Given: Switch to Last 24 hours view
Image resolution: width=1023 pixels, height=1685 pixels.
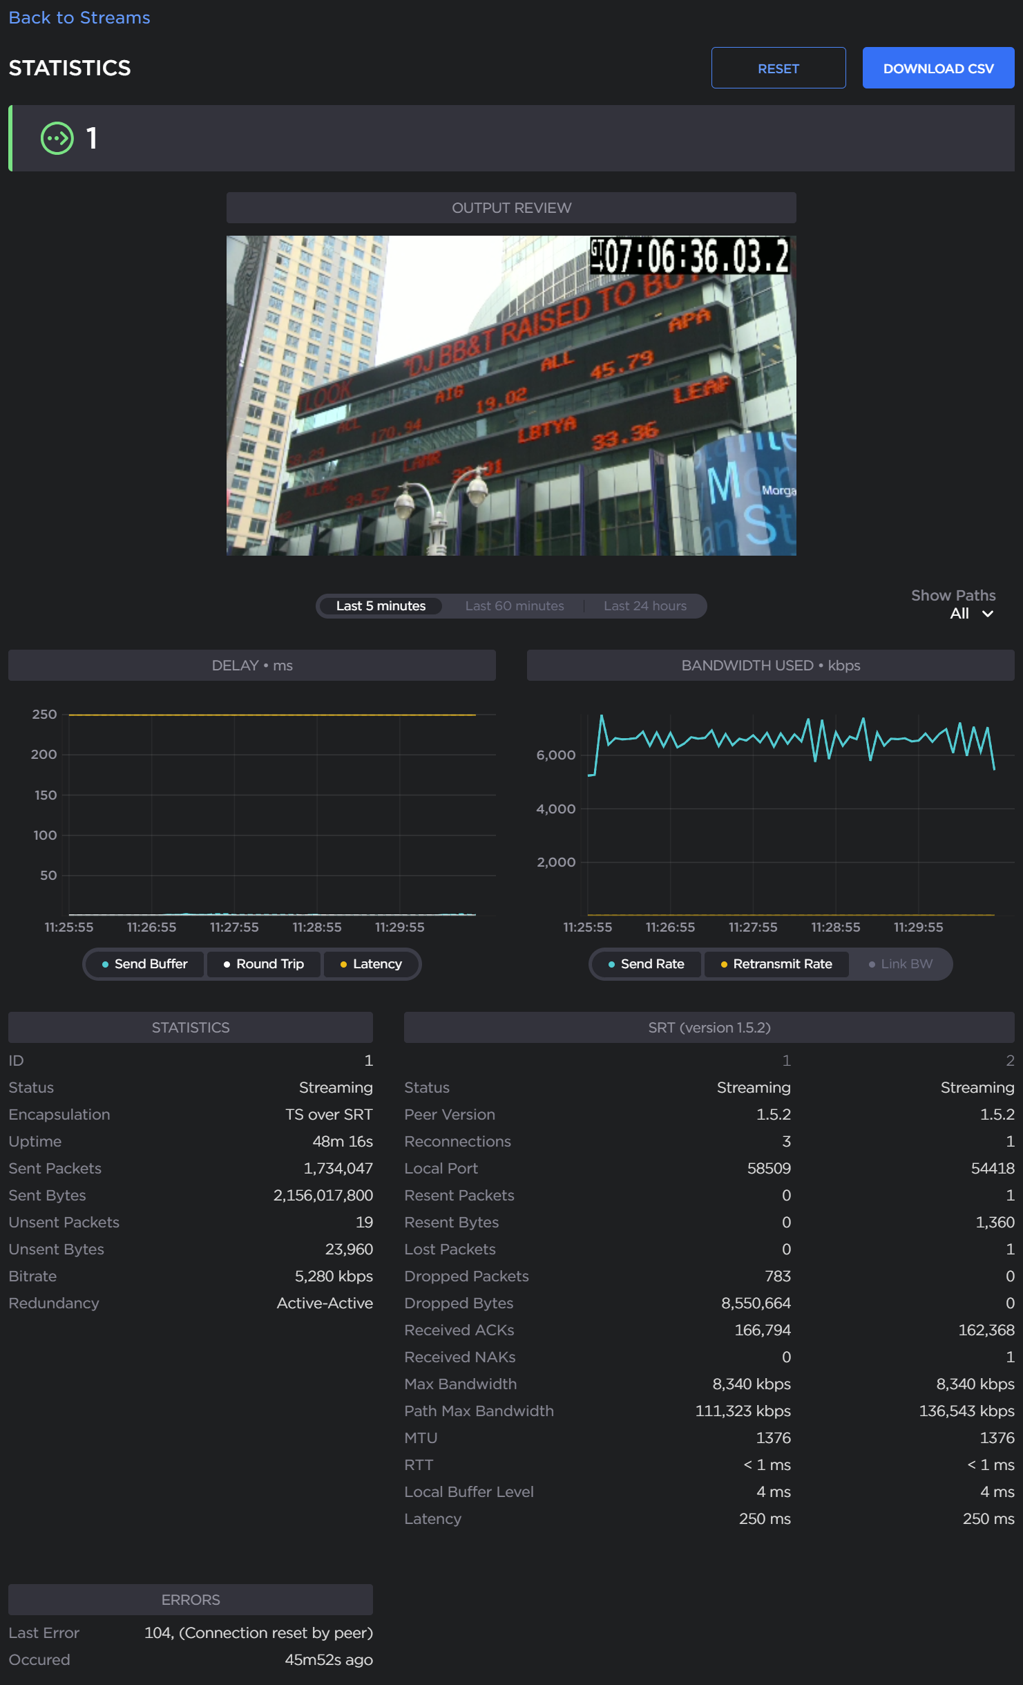Looking at the screenshot, I should pyautogui.click(x=644, y=606).
